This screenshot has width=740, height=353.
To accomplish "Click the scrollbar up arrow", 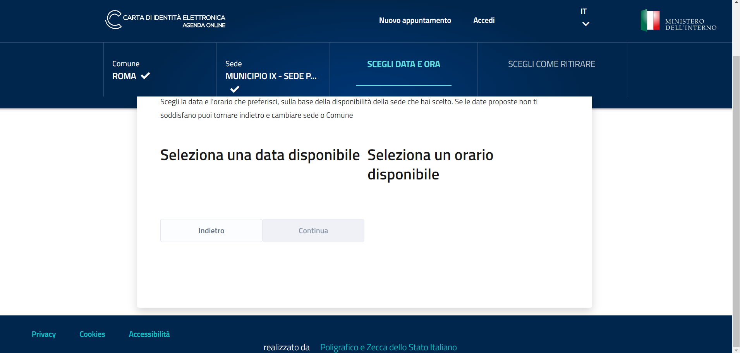I will (736, 3).
